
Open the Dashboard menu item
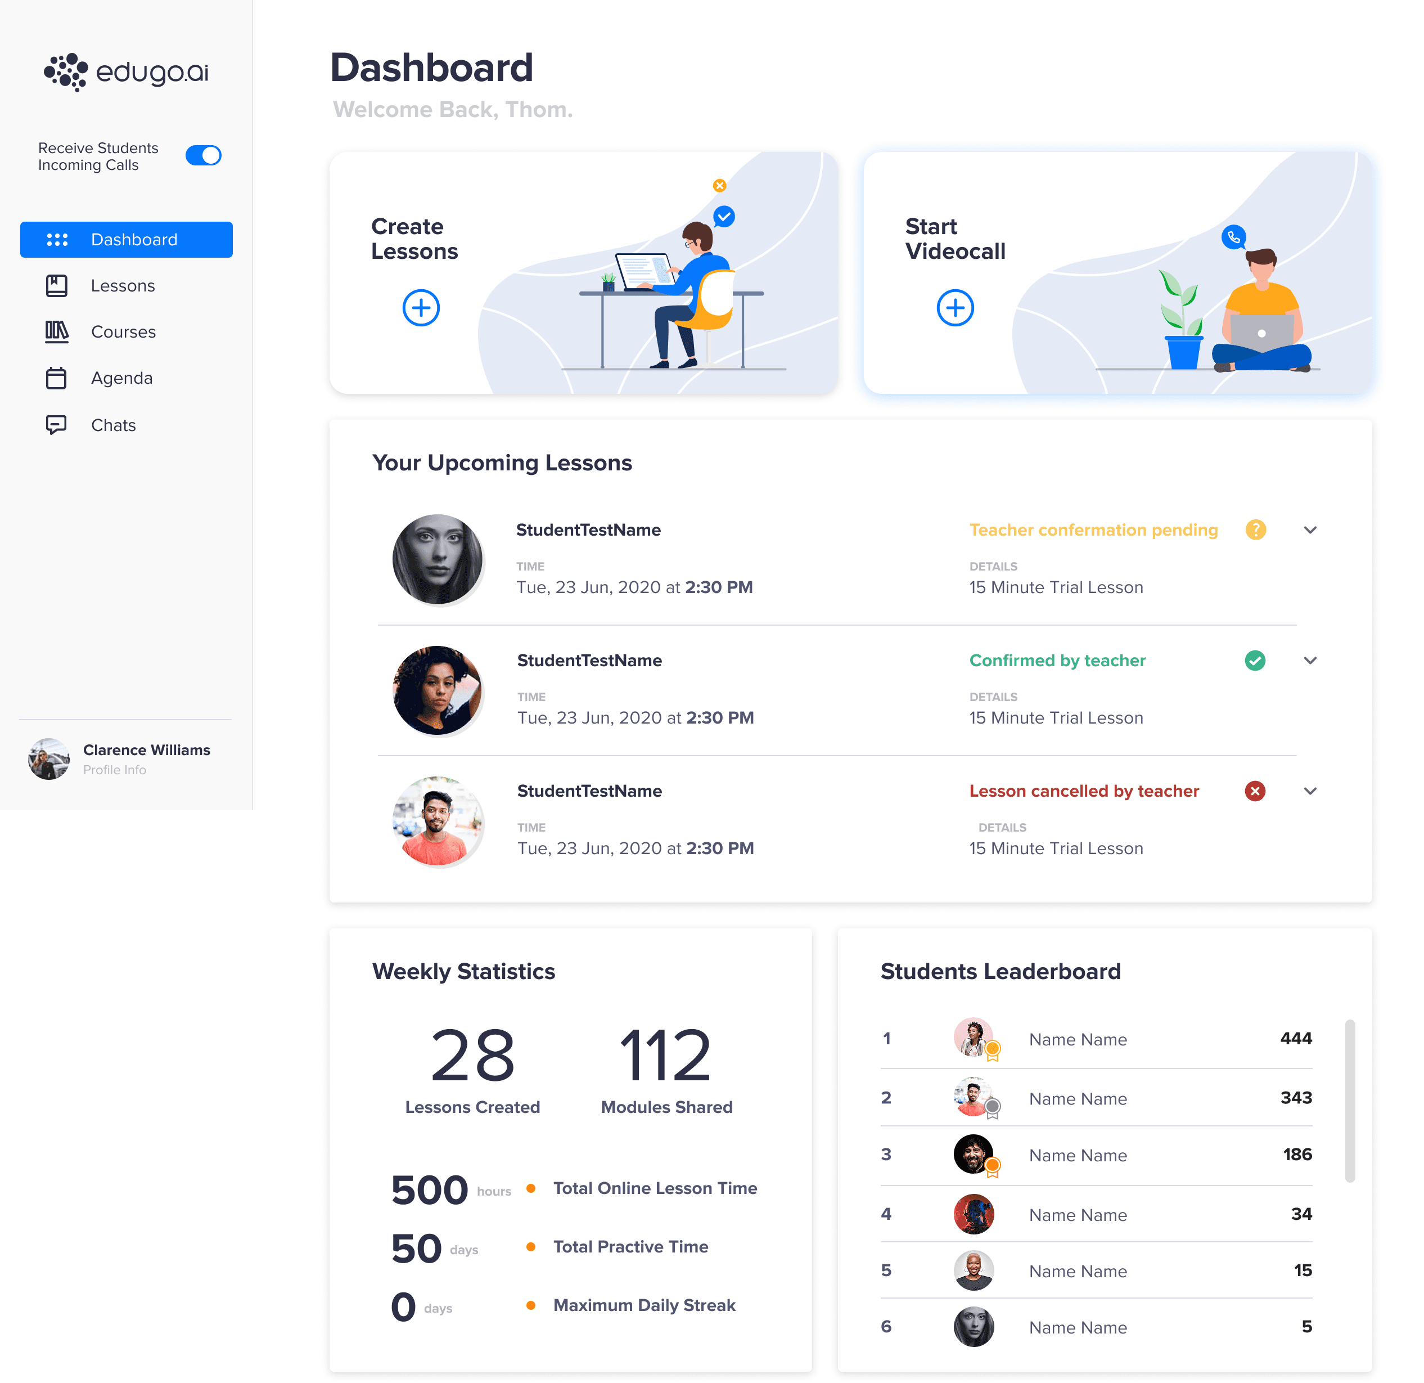pyautogui.click(x=127, y=240)
